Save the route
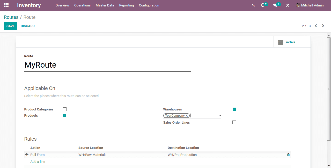The width and height of the screenshot is (331, 168). pyautogui.click(x=11, y=26)
